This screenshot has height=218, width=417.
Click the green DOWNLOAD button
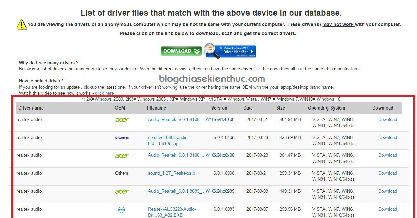[181, 51]
